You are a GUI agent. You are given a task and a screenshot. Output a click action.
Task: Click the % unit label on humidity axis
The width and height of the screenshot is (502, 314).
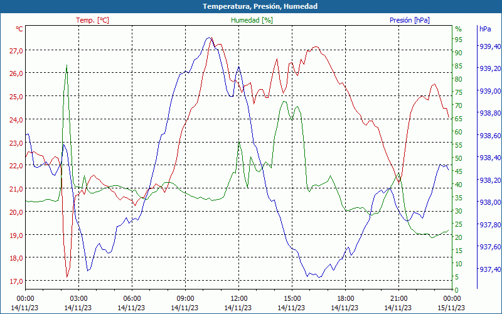(459, 29)
